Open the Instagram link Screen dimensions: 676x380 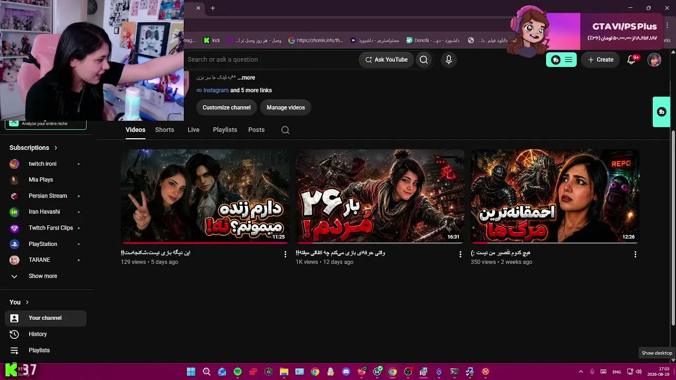pyautogui.click(x=216, y=90)
